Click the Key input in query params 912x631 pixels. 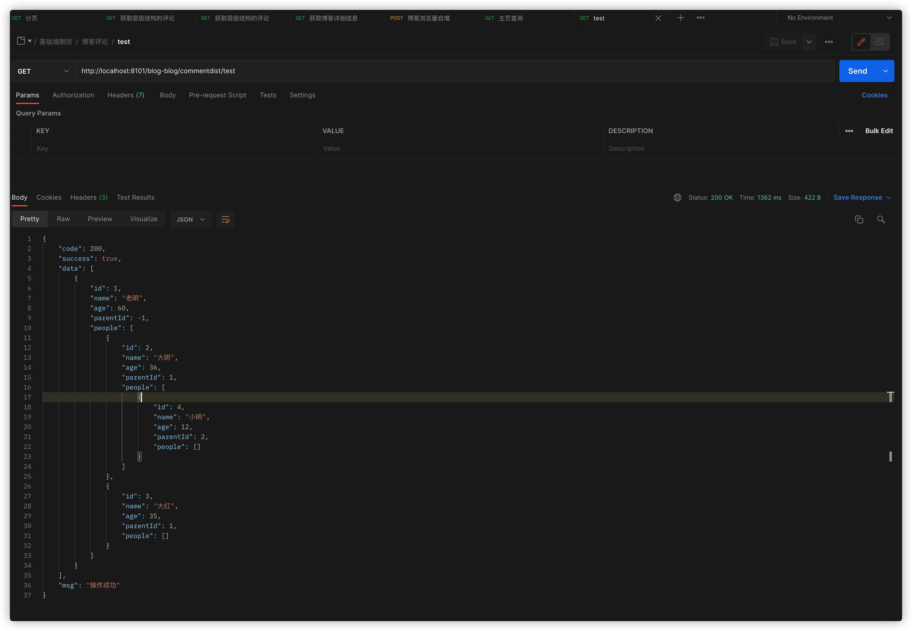point(174,149)
